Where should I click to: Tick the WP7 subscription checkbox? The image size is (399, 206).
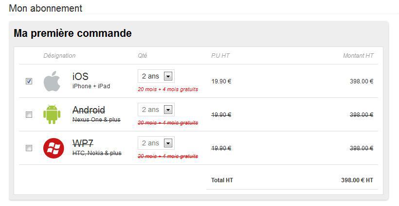29,148
